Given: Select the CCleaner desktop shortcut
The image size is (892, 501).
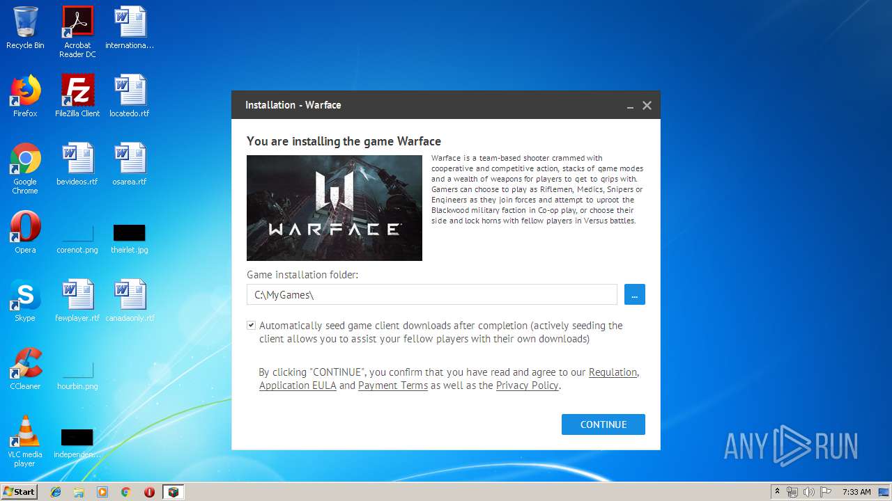Looking at the screenshot, I should (25, 369).
